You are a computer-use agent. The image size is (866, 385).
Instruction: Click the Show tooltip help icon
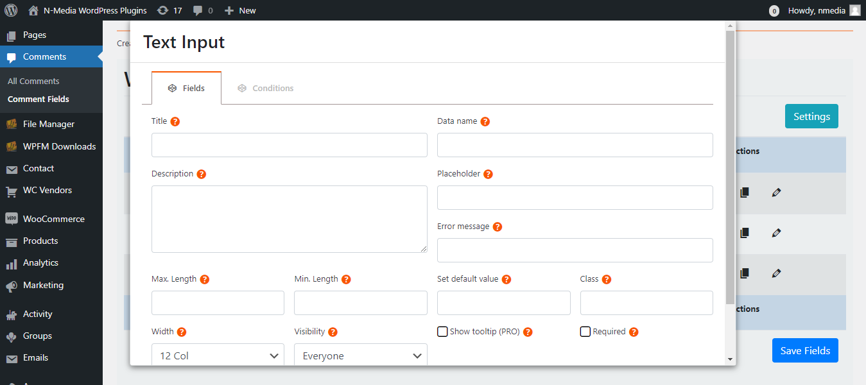tap(528, 332)
